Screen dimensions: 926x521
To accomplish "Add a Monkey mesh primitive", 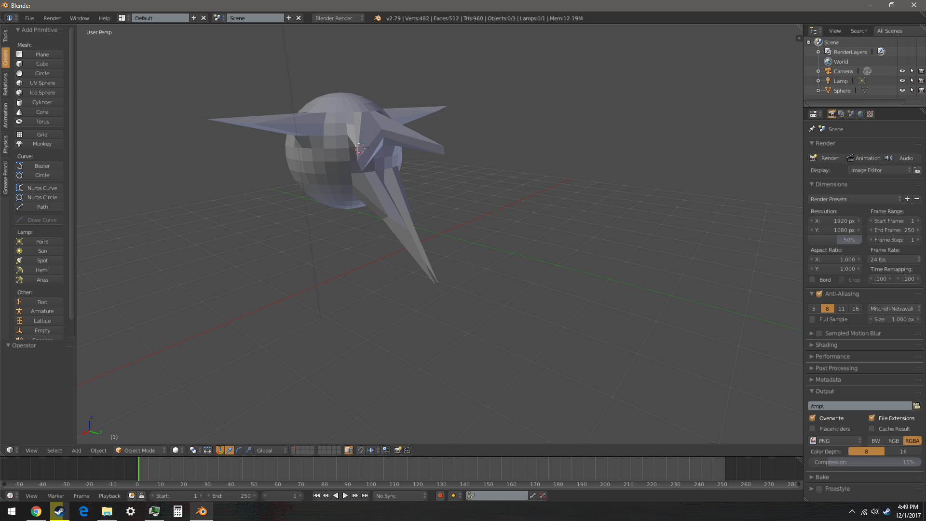I will tap(39, 144).
